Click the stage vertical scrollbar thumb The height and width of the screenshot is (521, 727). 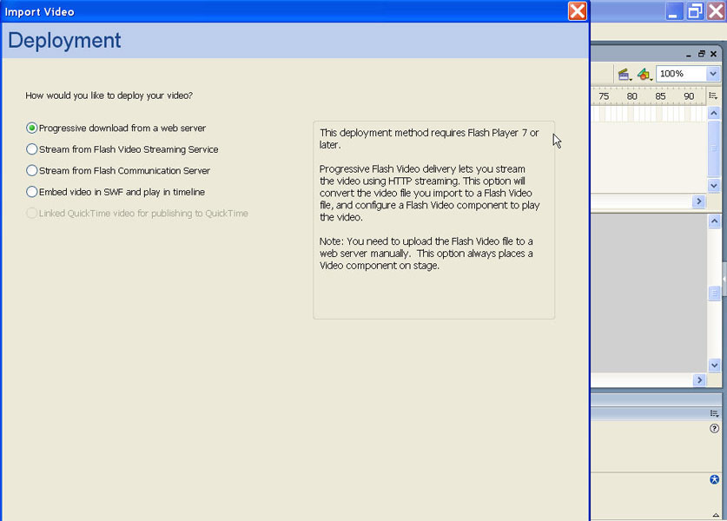tap(714, 293)
